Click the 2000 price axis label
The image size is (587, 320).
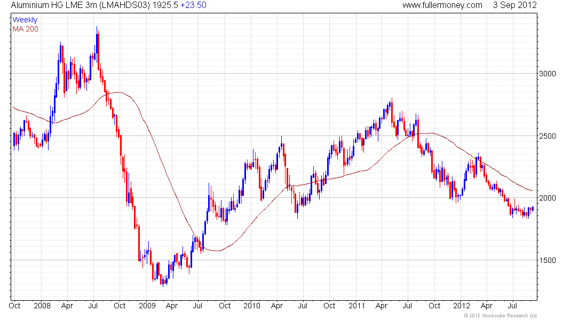pos(548,198)
